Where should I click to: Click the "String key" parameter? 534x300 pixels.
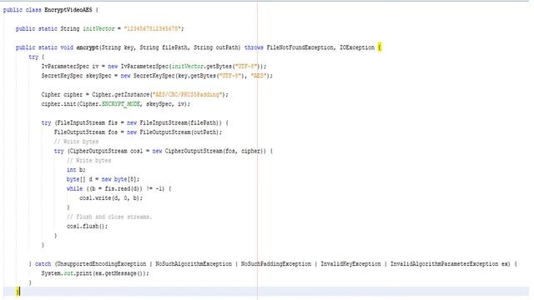tap(117, 47)
